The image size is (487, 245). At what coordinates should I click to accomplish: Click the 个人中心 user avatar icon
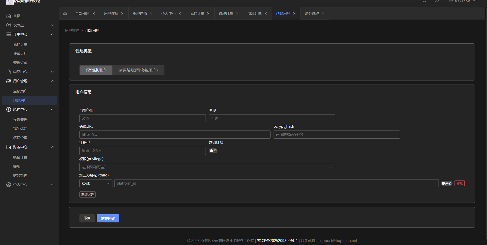point(9,185)
